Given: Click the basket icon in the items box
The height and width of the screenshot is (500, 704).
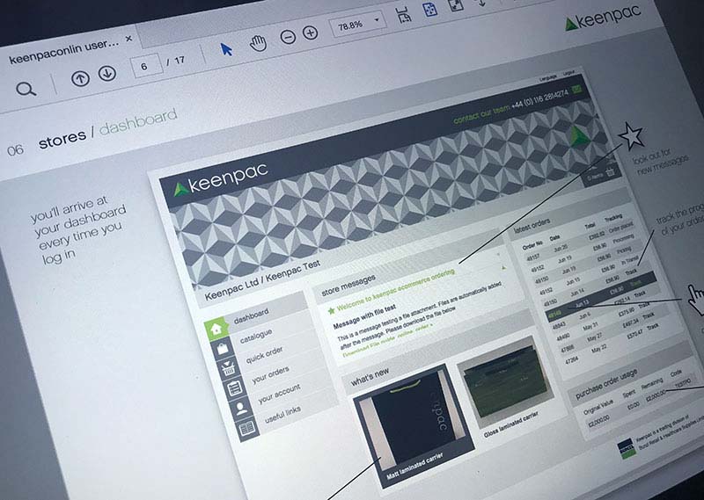Looking at the screenshot, I should point(610,172).
